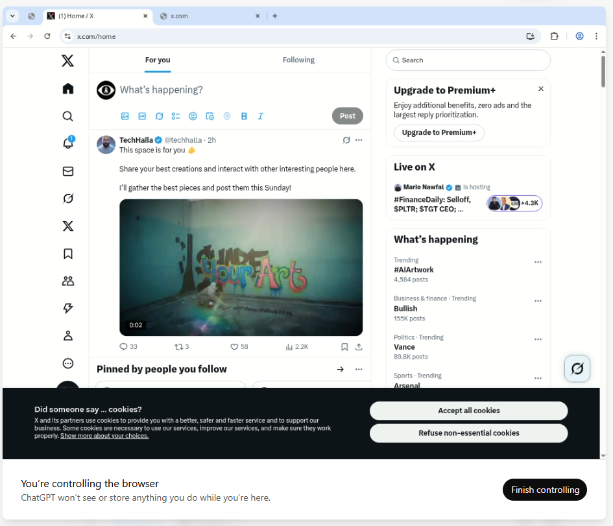Click Grok icon on TechHalla post
The image size is (613, 526).
(x=346, y=140)
